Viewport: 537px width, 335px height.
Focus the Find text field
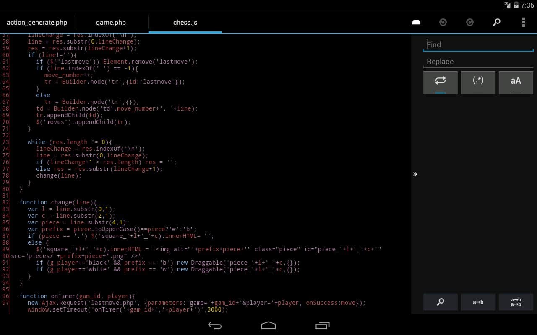click(x=478, y=45)
